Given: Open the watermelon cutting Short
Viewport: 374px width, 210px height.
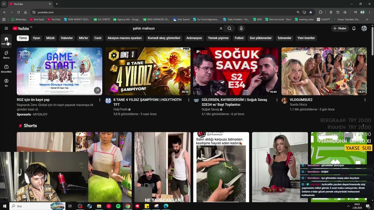Looking at the screenshot, I should pos(221,167).
